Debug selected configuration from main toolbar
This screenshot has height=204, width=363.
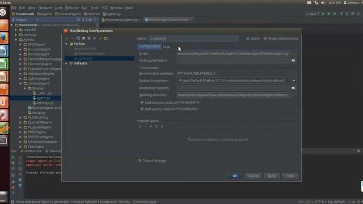coord(329,14)
